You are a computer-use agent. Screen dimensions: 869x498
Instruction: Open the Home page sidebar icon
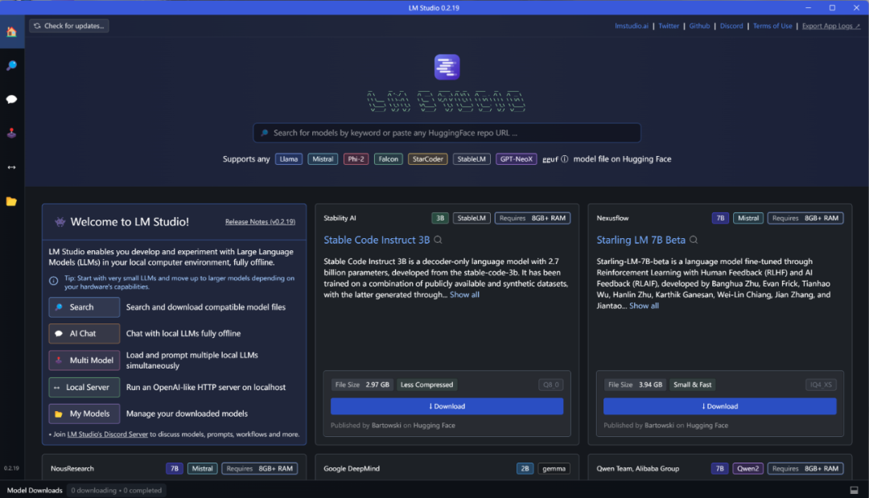coord(11,31)
